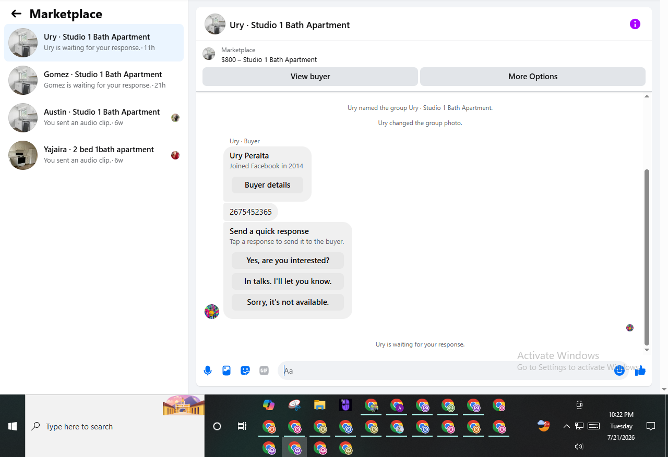
Task: Click the chat scrollbar up arrow
Action: tap(647, 96)
